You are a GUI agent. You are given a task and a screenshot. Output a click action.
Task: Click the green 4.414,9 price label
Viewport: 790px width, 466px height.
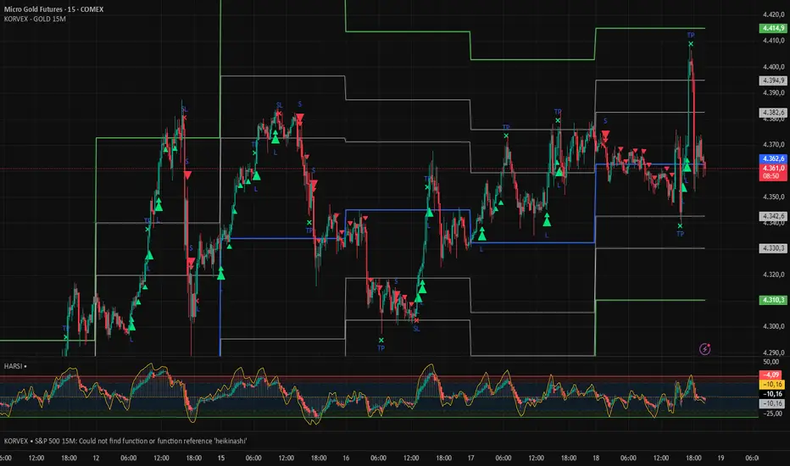point(773,28)
